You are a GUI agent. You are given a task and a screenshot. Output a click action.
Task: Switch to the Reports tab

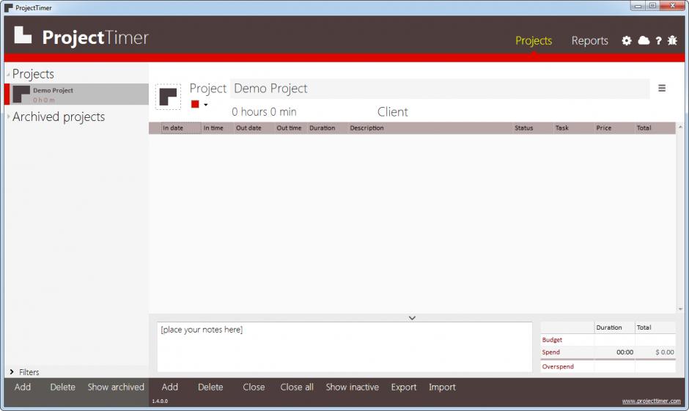tap(590, 41)
